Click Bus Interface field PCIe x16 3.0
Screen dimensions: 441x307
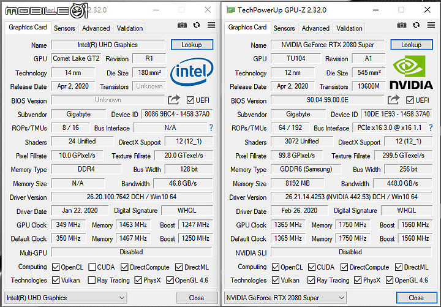point(390,127)
